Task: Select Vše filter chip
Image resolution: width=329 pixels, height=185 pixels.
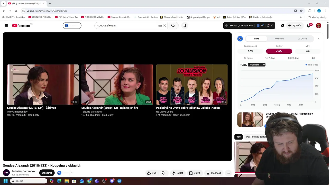Action: coord(239,137)
